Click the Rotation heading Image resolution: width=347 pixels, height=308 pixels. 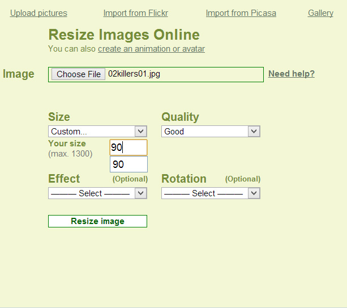[184, 179]
